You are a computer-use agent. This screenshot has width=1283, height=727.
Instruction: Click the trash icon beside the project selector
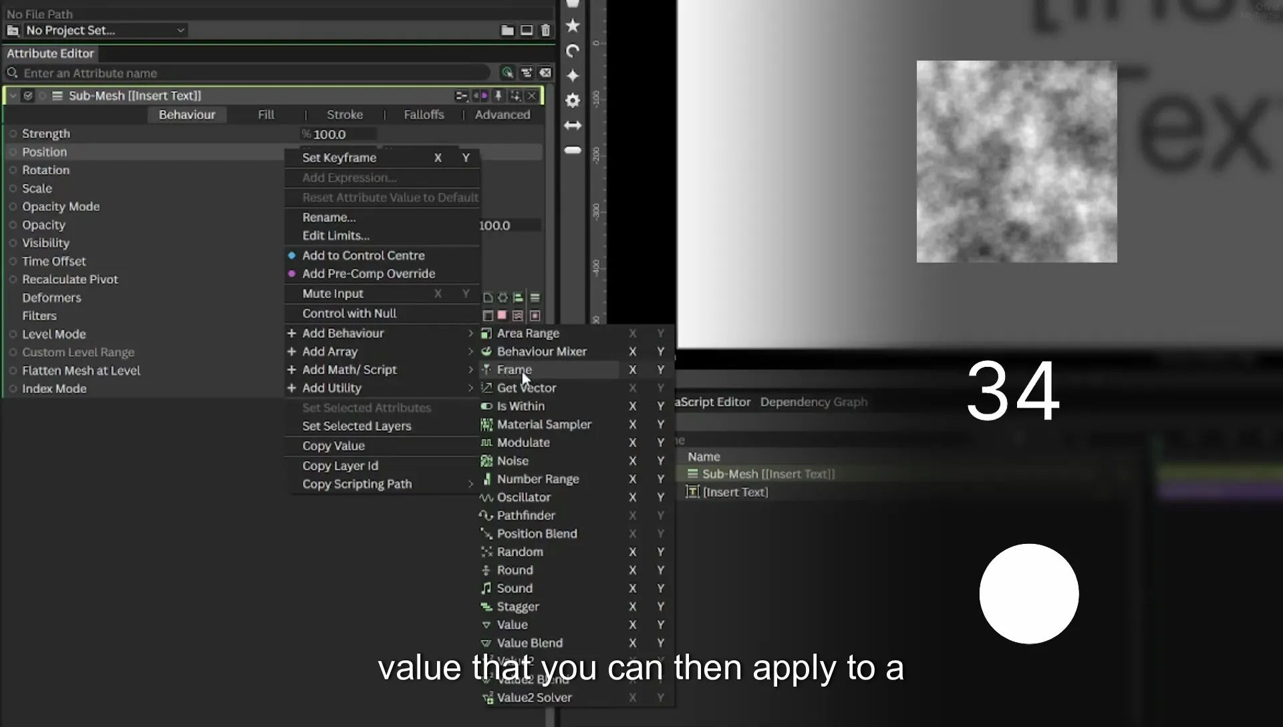tap(545, 30)
